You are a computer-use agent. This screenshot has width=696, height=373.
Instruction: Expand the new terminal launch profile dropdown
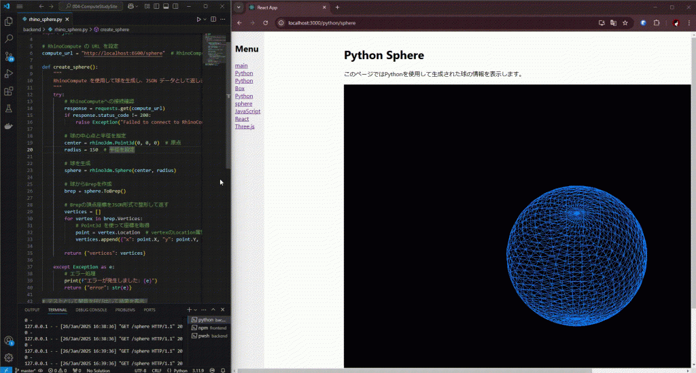pyautogui.click(x=196, y=310)
